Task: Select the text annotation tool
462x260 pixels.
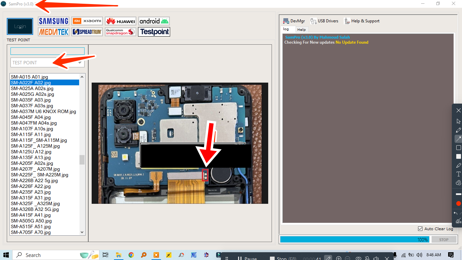Action: point(458,174)
